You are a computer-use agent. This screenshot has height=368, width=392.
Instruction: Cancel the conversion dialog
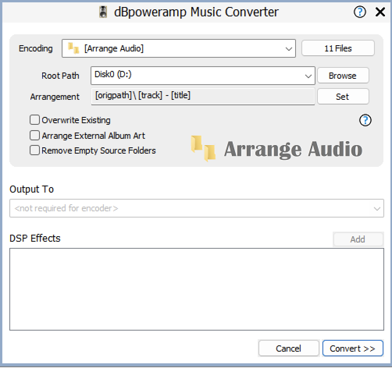click(288, 349)
